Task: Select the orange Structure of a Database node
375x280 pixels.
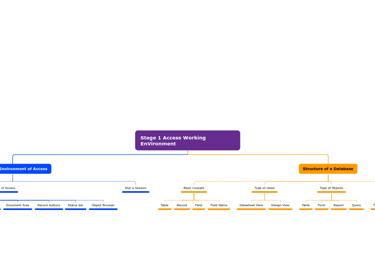Action: tap(328, 169)
